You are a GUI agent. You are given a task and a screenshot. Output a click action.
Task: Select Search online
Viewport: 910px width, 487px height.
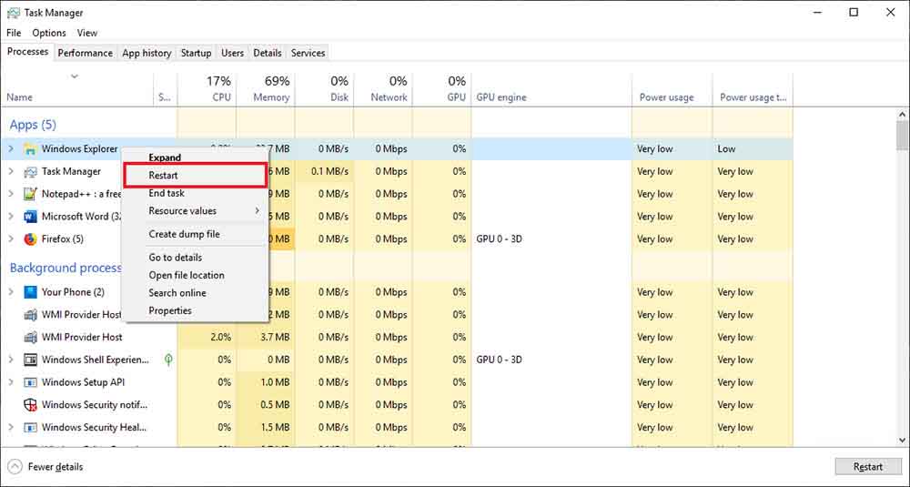pos(196,293)
